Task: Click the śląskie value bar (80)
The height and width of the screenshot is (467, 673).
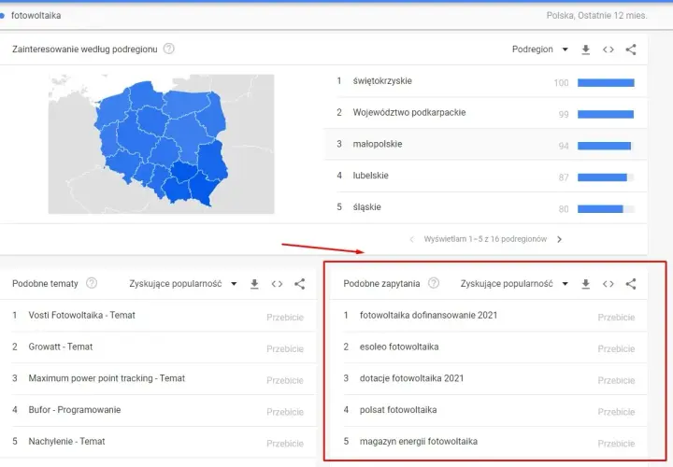Action: click(606, 209)
